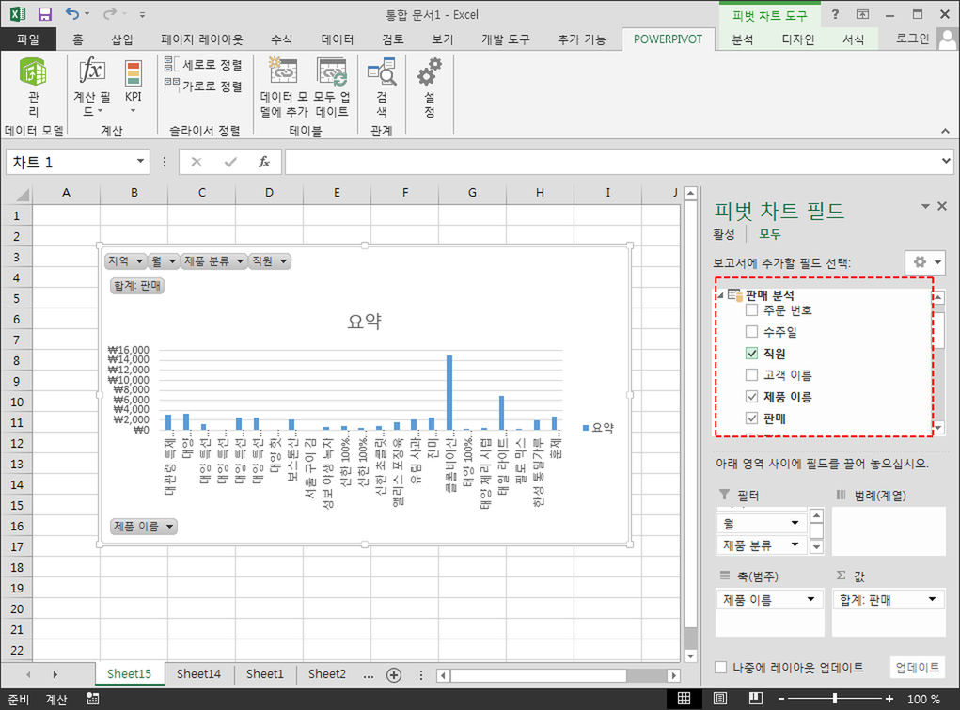Switch to the 디자인 (Design) tab

(797, 39)
